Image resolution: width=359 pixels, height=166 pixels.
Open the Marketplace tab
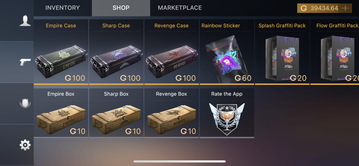coord(180,8)
